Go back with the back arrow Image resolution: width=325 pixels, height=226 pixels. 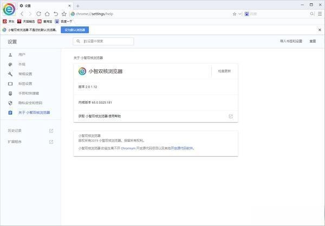point(22,14)
